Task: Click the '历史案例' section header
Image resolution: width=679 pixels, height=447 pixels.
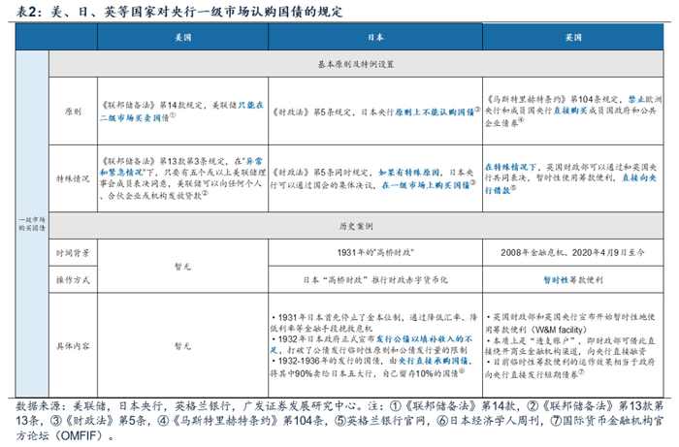Action: 356,226
